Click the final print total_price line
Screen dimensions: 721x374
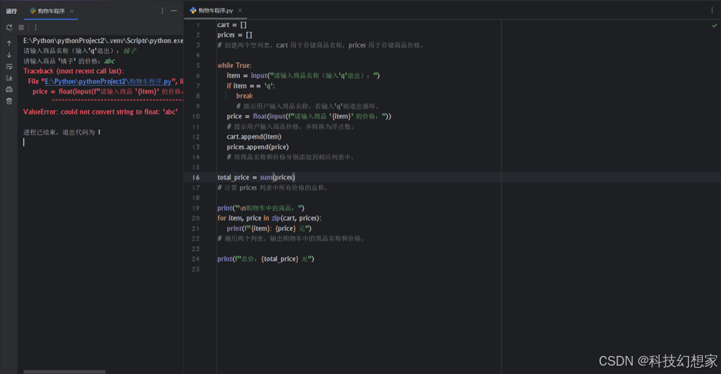pos(266,259)
